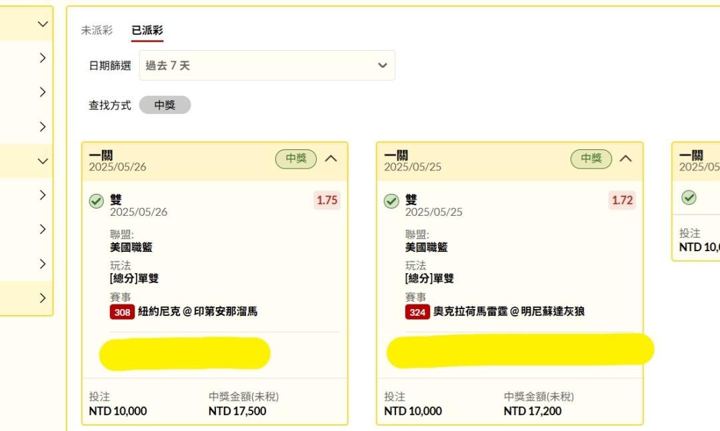The image size is (720, 431).
Task: Open the fourth sidebar row's right chevron
Action: 43,127
